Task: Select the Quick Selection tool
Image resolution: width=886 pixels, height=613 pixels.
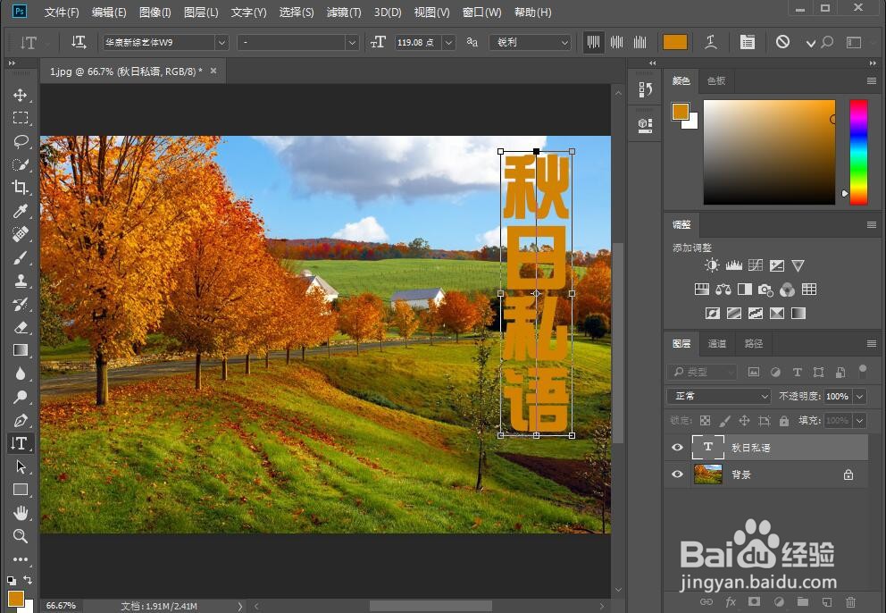Action: pos(21,164)
